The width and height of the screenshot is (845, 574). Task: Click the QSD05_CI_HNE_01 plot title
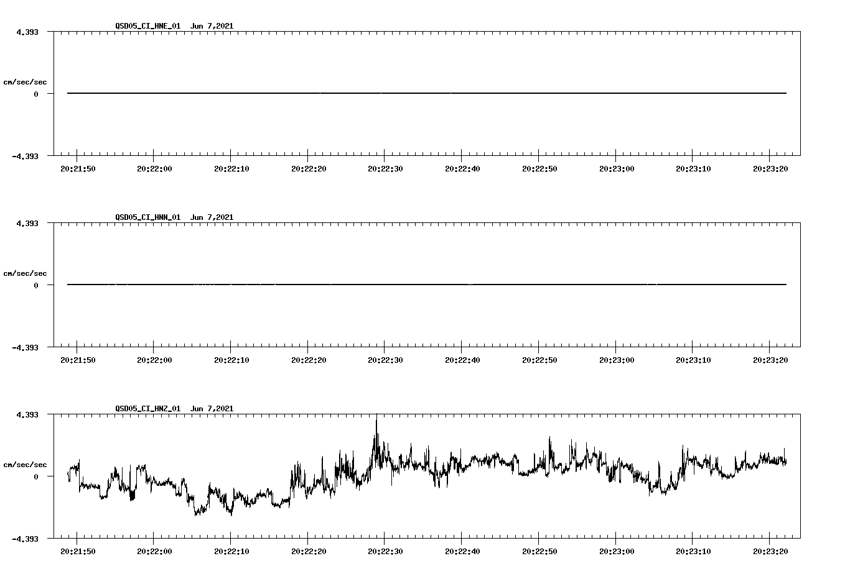pos(174,26)
